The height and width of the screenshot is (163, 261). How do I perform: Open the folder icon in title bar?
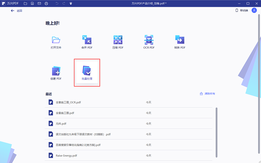(x=25, y=3)
